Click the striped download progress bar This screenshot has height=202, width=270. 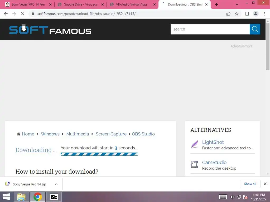pos(99,154)
